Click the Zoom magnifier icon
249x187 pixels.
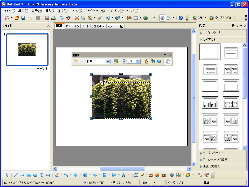[x=169, y=18]
